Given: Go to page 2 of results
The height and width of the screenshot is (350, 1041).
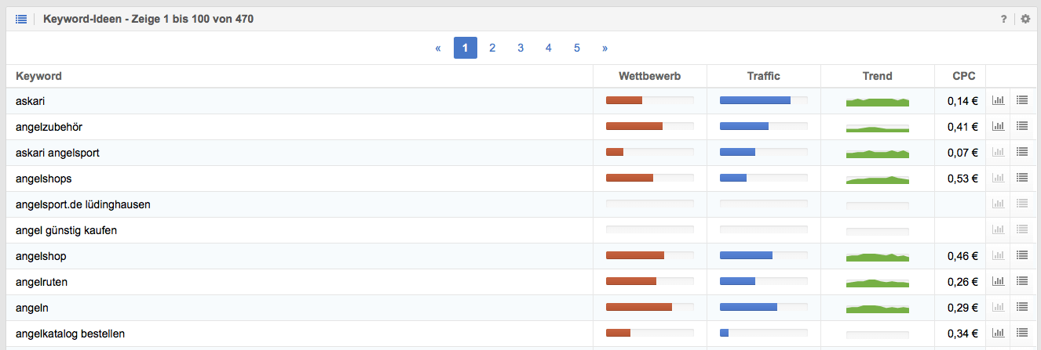Looking at the screenshot, I should 492,48.
